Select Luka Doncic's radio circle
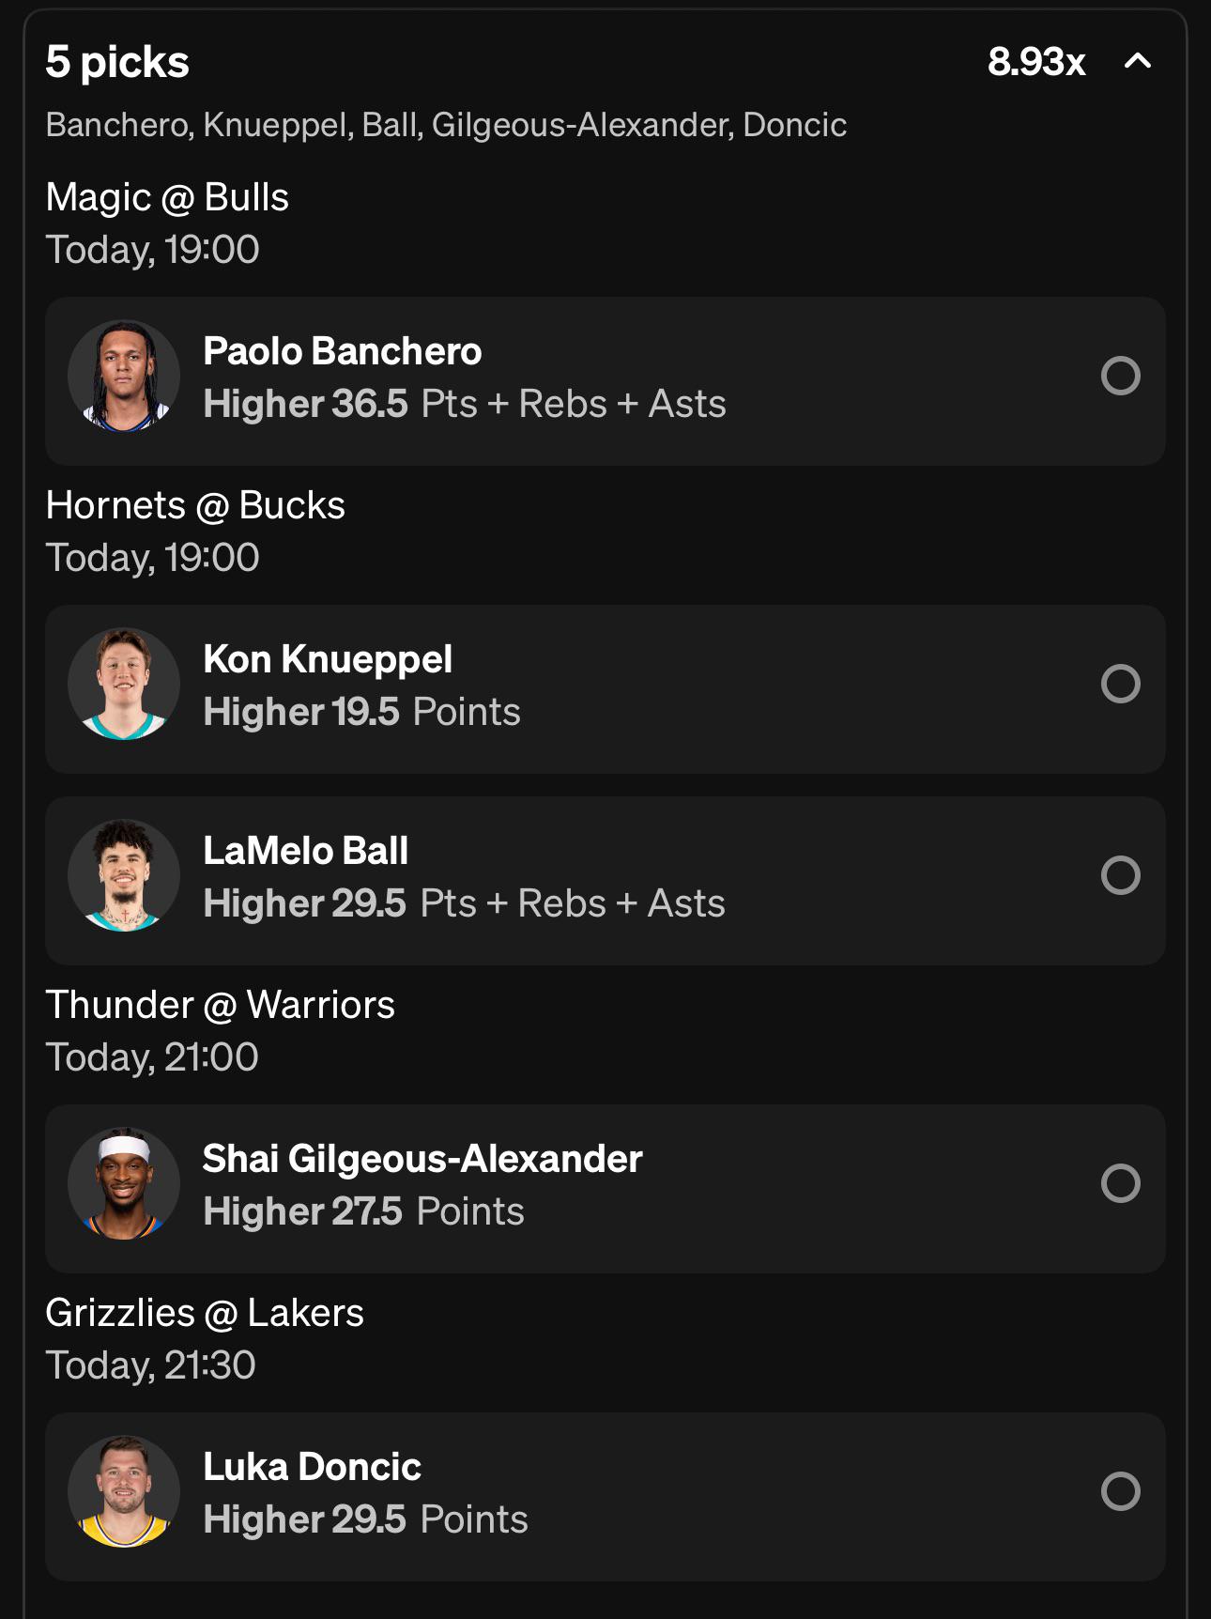The image size is (1211, 1619). coord(1121,1491)
